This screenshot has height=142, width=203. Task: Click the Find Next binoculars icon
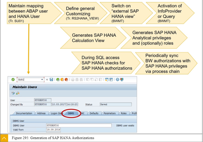[81, 79]
